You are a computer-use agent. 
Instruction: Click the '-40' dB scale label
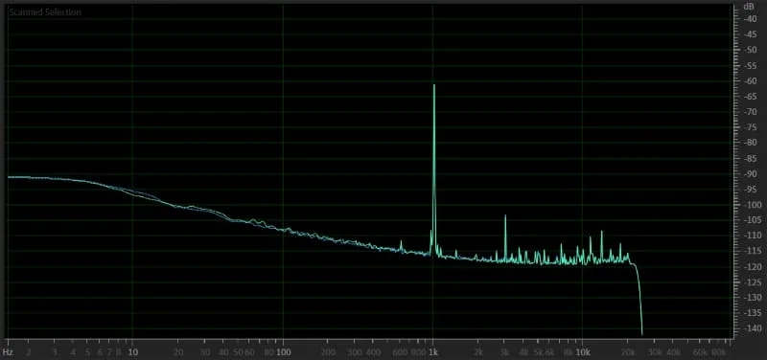[750, 19]
